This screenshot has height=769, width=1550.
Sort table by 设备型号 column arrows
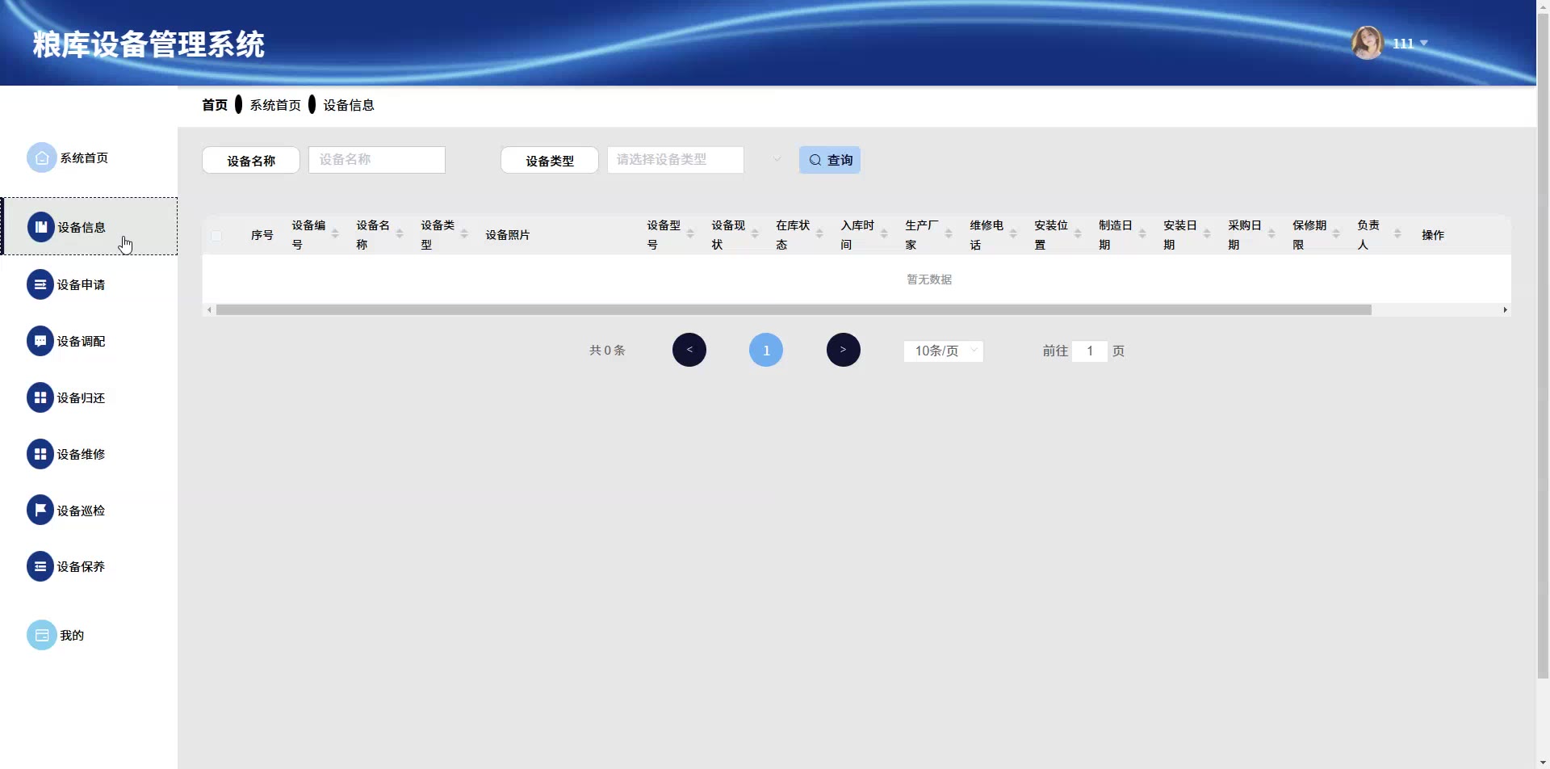690,234
